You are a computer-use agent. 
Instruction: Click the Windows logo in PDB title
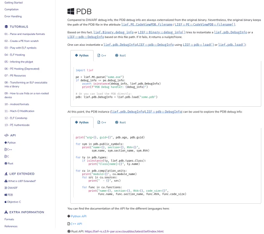click(71, 11)
